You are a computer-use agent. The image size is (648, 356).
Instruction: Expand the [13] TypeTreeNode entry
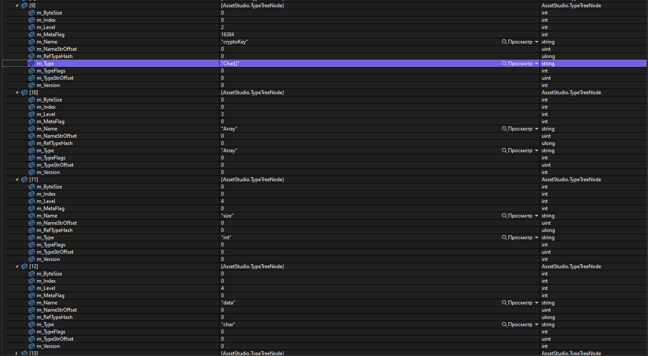17,353
